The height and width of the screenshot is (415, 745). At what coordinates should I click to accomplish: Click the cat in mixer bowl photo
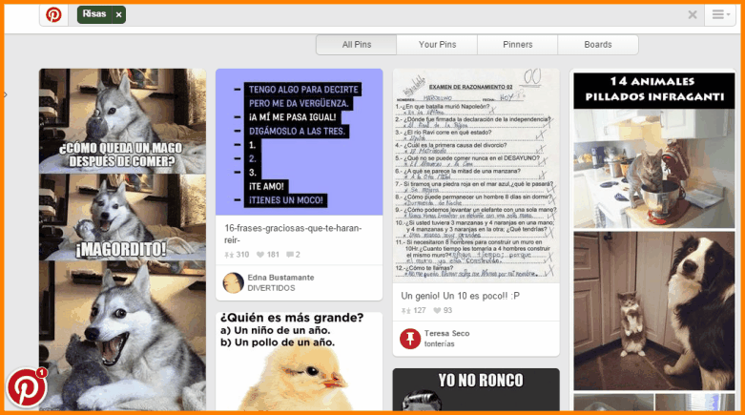tap(653, 169)
